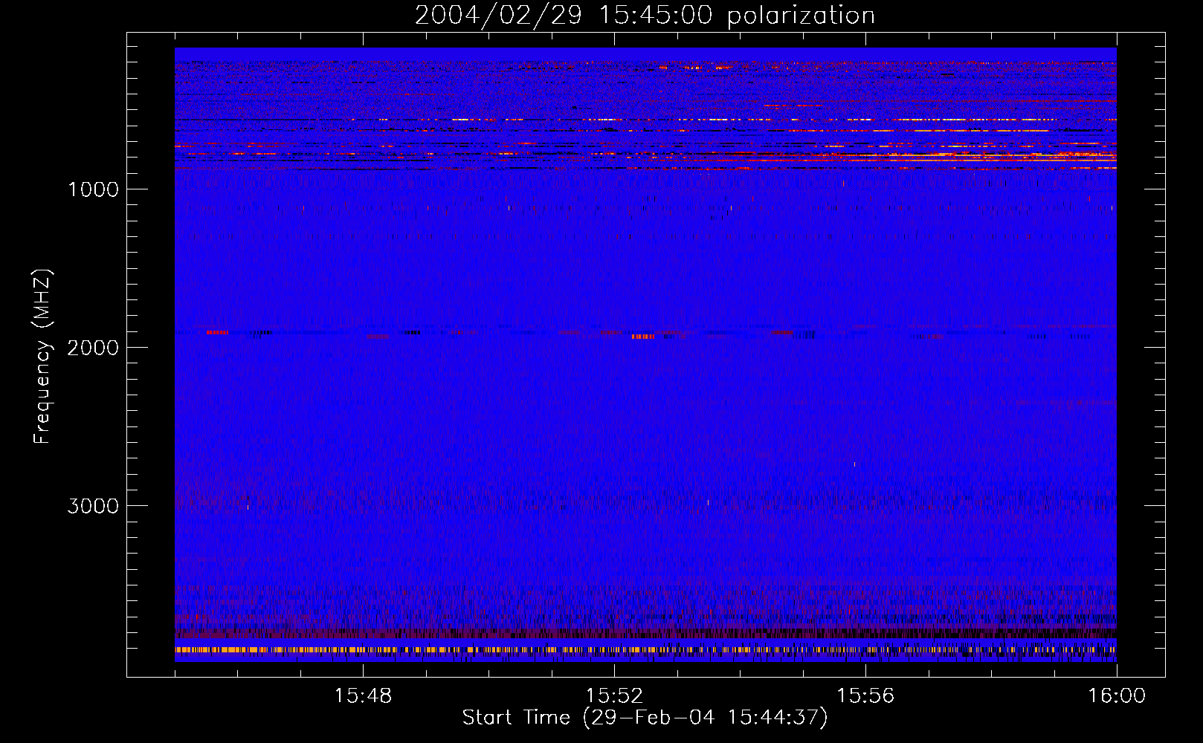This screenshot has width=1203, height=743.
Task: Click the 16:00 time tick label
Action: tap(1117, 696)
